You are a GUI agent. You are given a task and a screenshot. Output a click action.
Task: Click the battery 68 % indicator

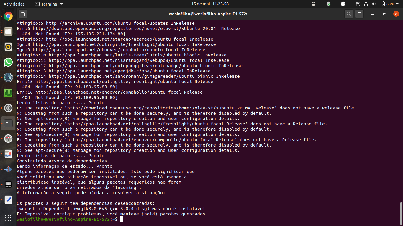[x=388, y=4]
